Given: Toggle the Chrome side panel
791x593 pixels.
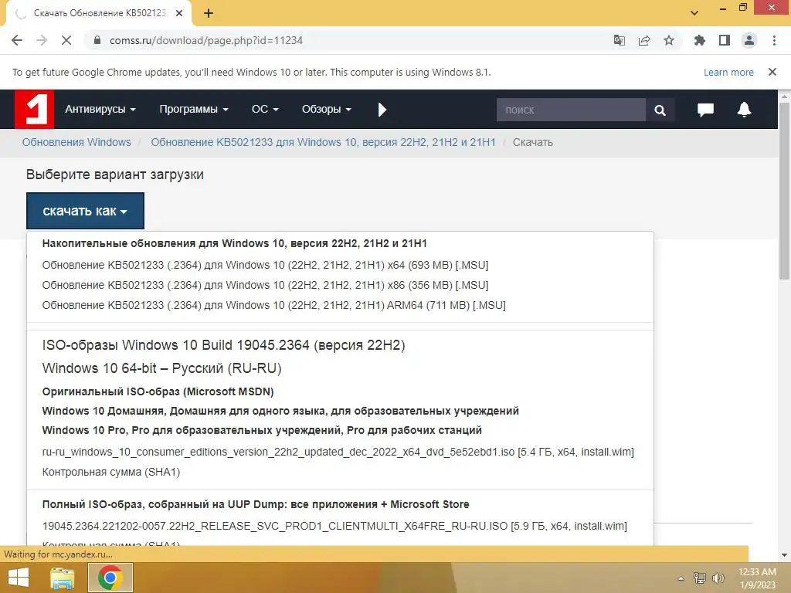Looking at the screenshot, I should click(725, 40).
